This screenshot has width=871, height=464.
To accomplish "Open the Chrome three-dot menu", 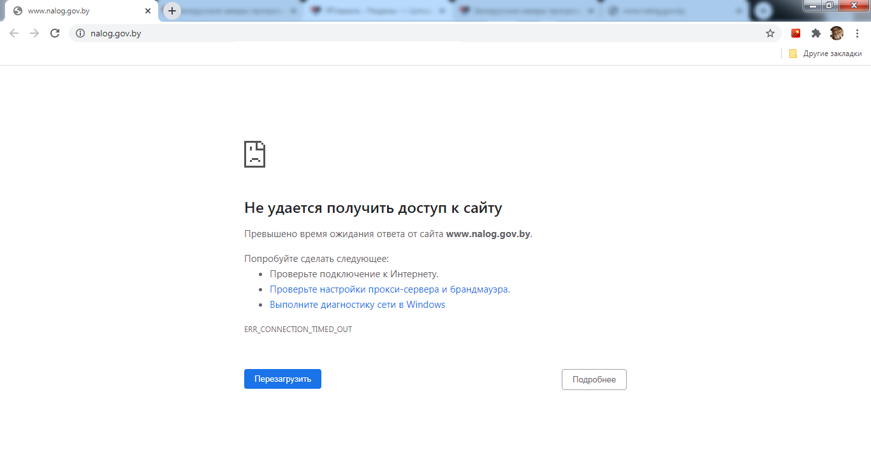I will 857,33.
